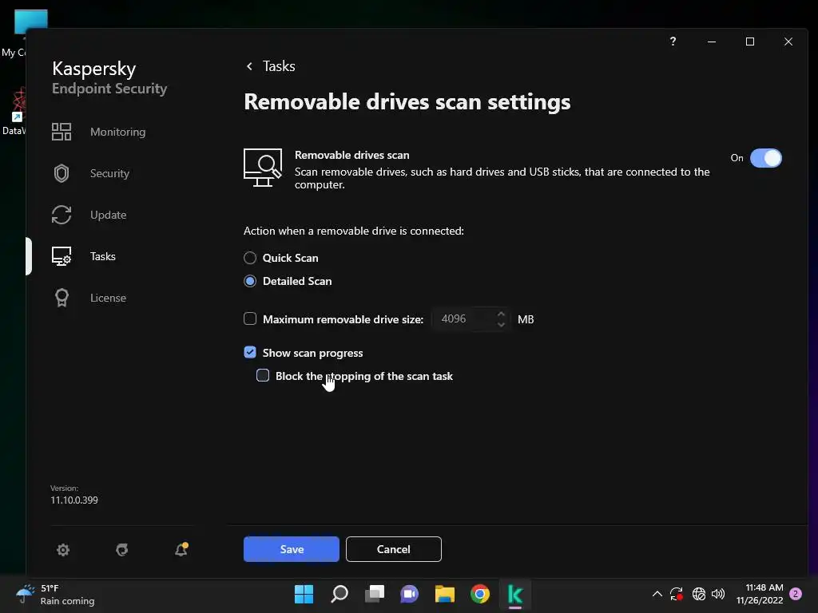Click the Cancel button

(393, 549)
